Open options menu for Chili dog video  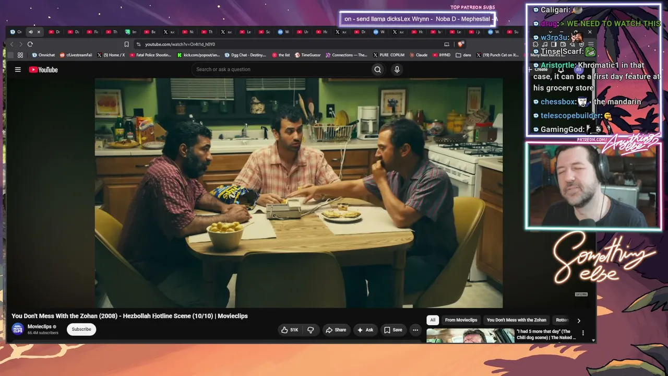(x=583, y=333)
